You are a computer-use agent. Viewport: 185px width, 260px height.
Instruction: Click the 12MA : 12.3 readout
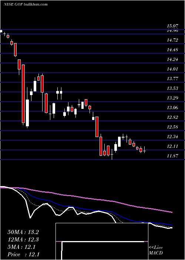(23, 240)
